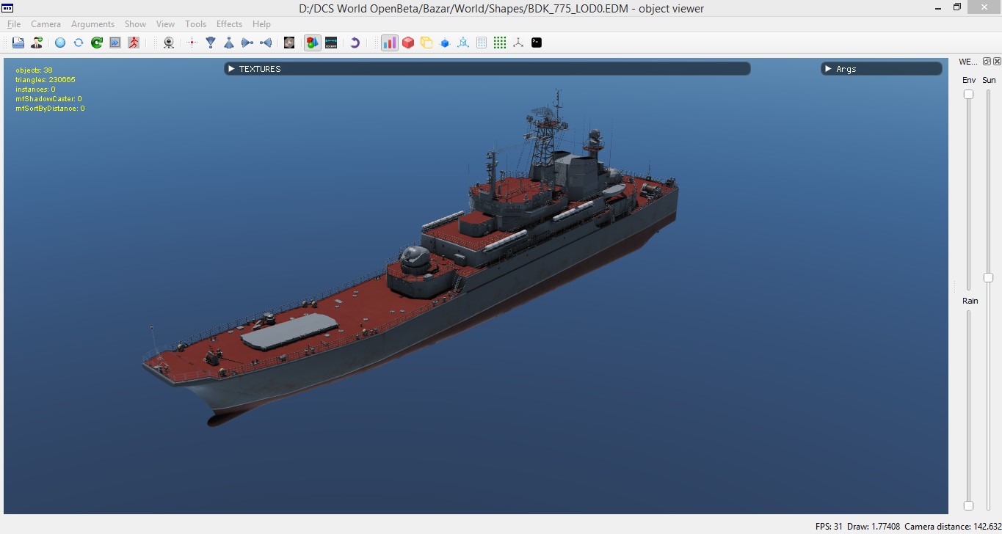1002x534 pixels.
Task: Open the Arguments menu
Action: [x=92, y=24]
